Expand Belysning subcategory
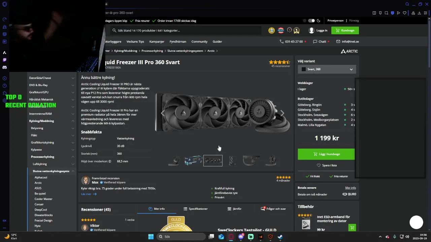The image size is (431, 242). (x=73, y=128)
